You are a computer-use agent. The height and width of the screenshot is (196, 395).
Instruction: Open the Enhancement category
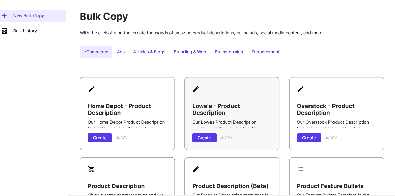[x=265, y=52]
